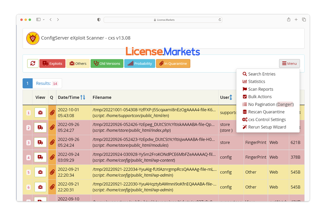The image size is (326, 217).
Task: Click quarantine paperclip for row 3
Action: (52, 142)
